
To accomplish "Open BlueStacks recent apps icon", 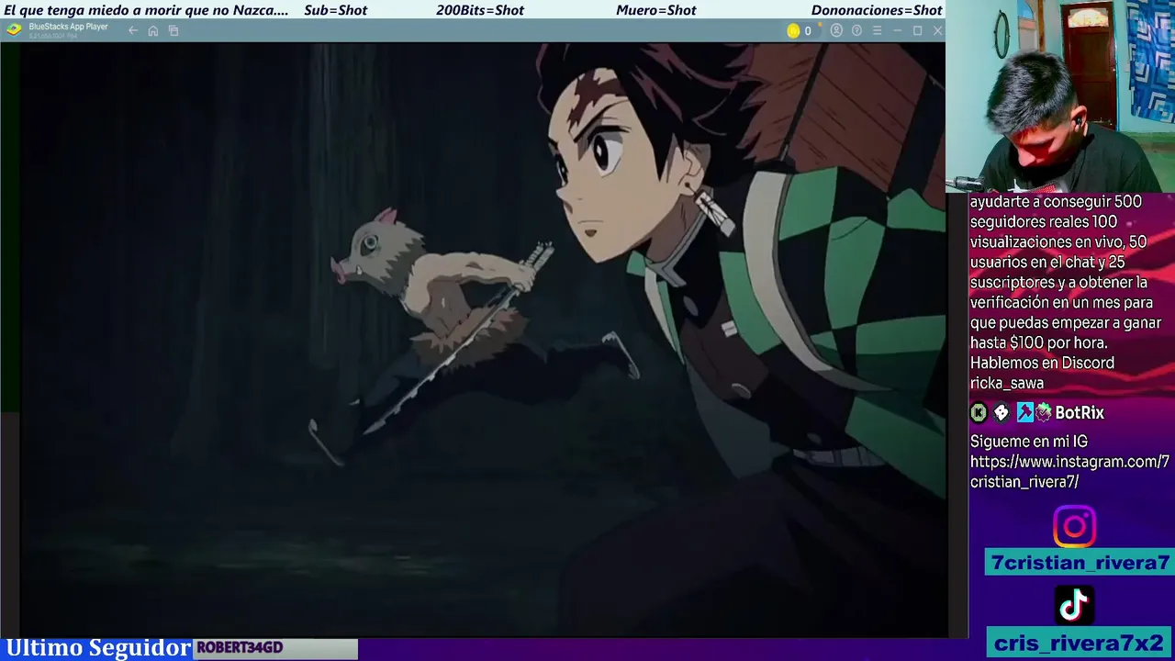I will pos(173,30).
